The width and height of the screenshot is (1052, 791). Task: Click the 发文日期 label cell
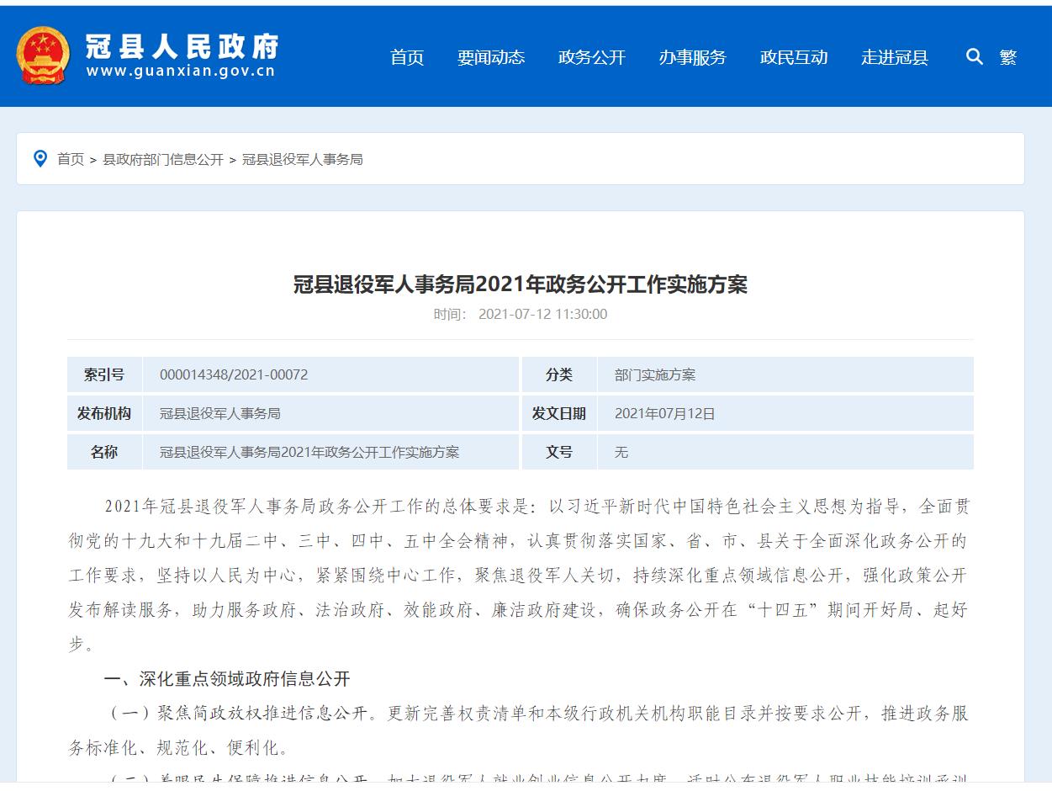pos(559,413)
